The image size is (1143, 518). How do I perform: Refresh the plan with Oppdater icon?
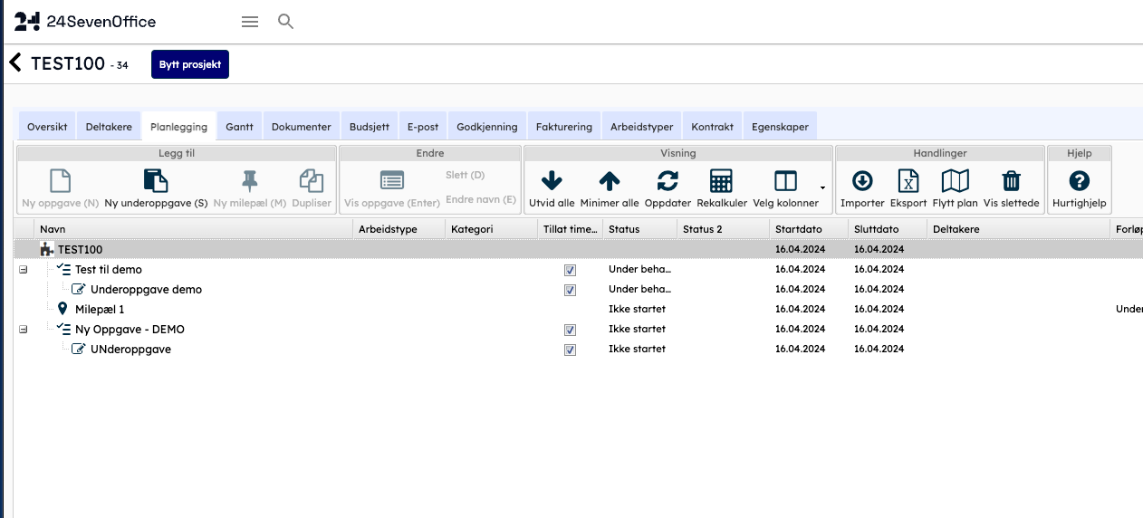[667, 181]
